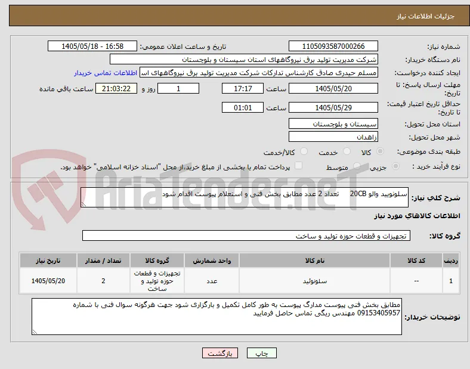Click the deadline time field 17:17
470x369 pixels.
point(243,89)
